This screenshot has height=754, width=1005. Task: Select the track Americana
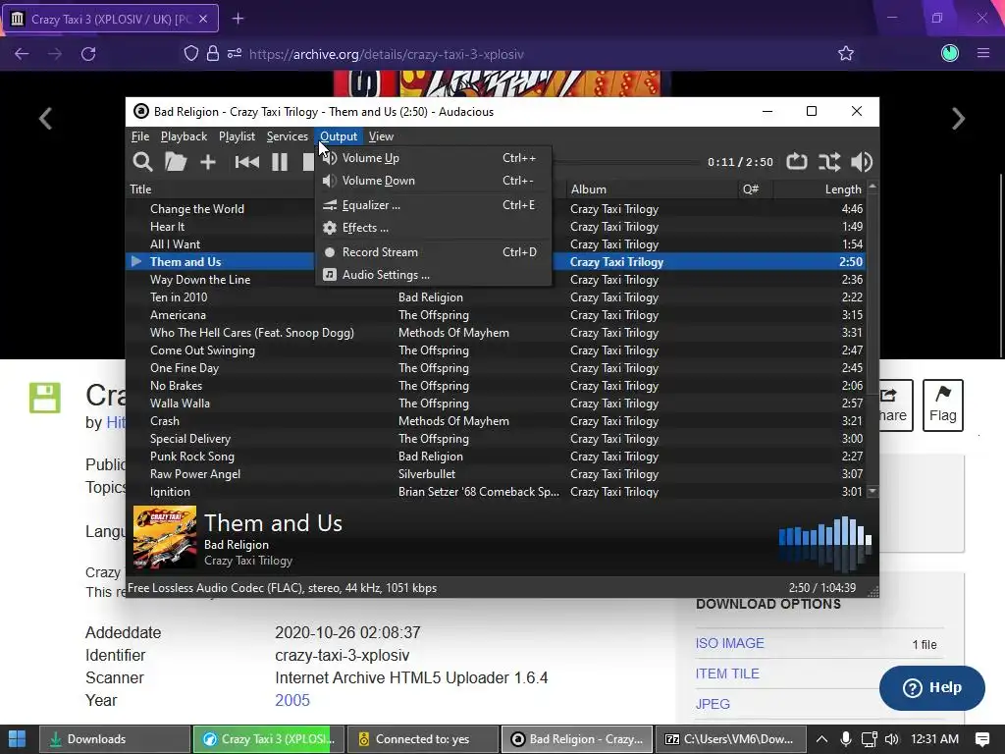tap(178, 315)
